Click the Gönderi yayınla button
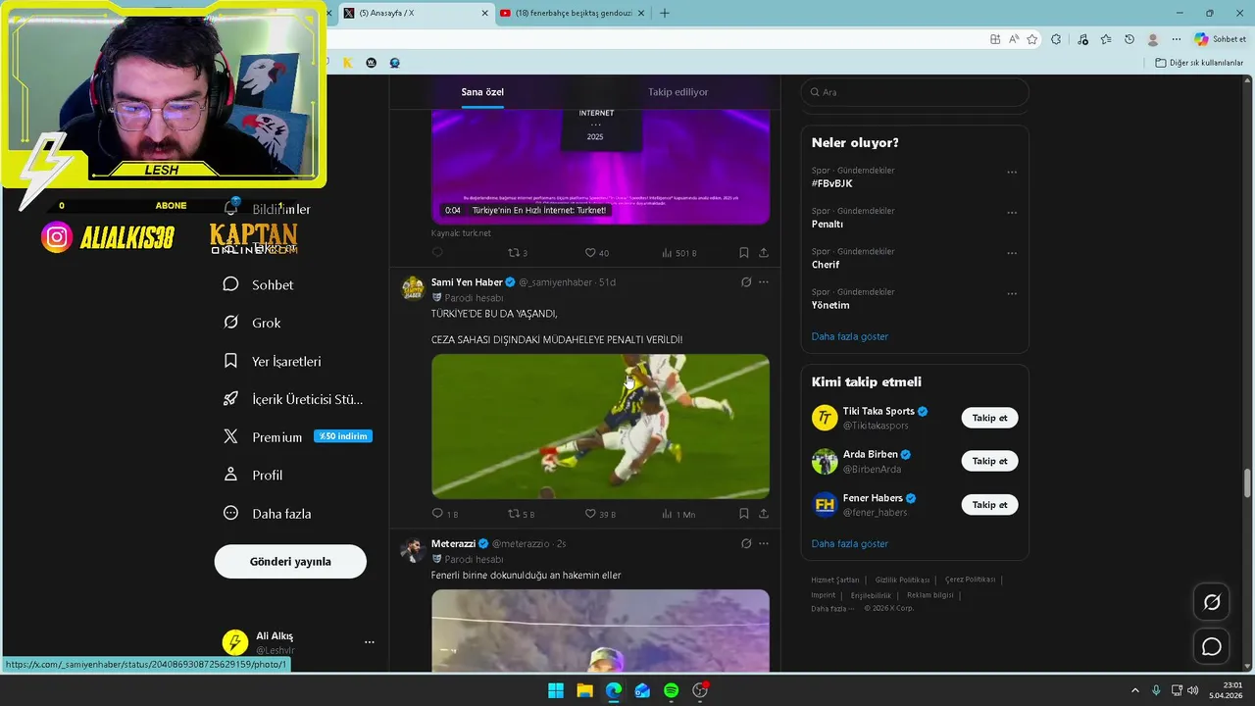Screen dimensions: 1255x706 pyautogui.click(x=290, y=562)
